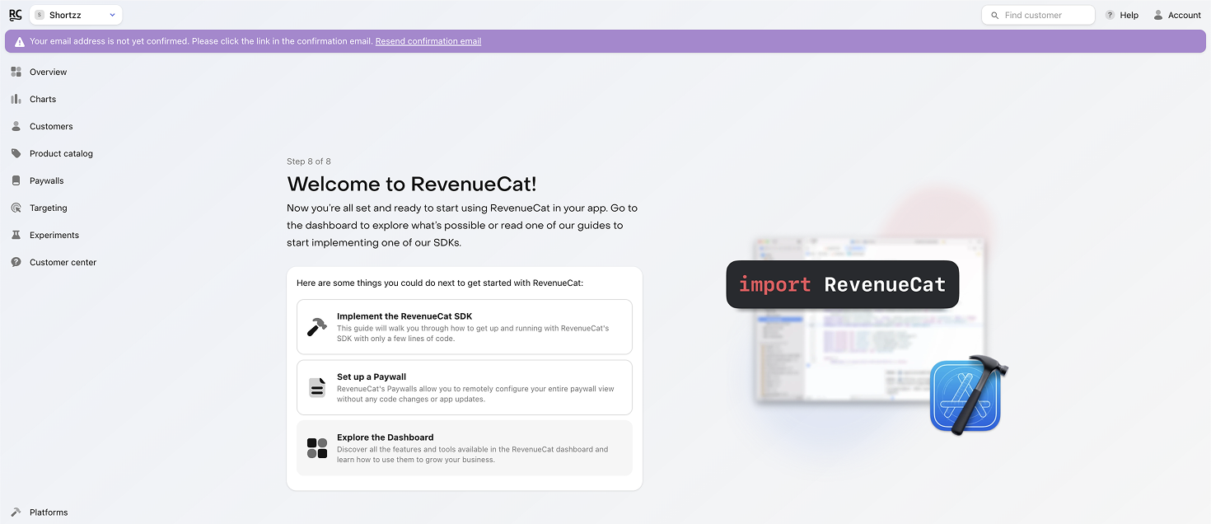Image resolution: width=1211 pixels, height=524 pixels.
Task: Click the warning triangle icon in banner
Action: pos(20,41)
